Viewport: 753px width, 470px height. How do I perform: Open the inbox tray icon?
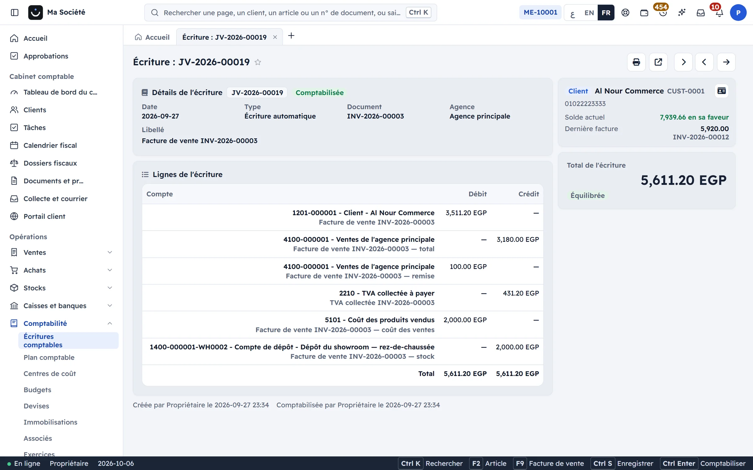701,13
